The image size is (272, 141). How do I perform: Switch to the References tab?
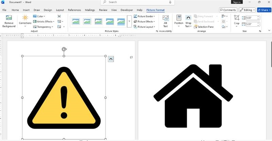pos(74,10)
